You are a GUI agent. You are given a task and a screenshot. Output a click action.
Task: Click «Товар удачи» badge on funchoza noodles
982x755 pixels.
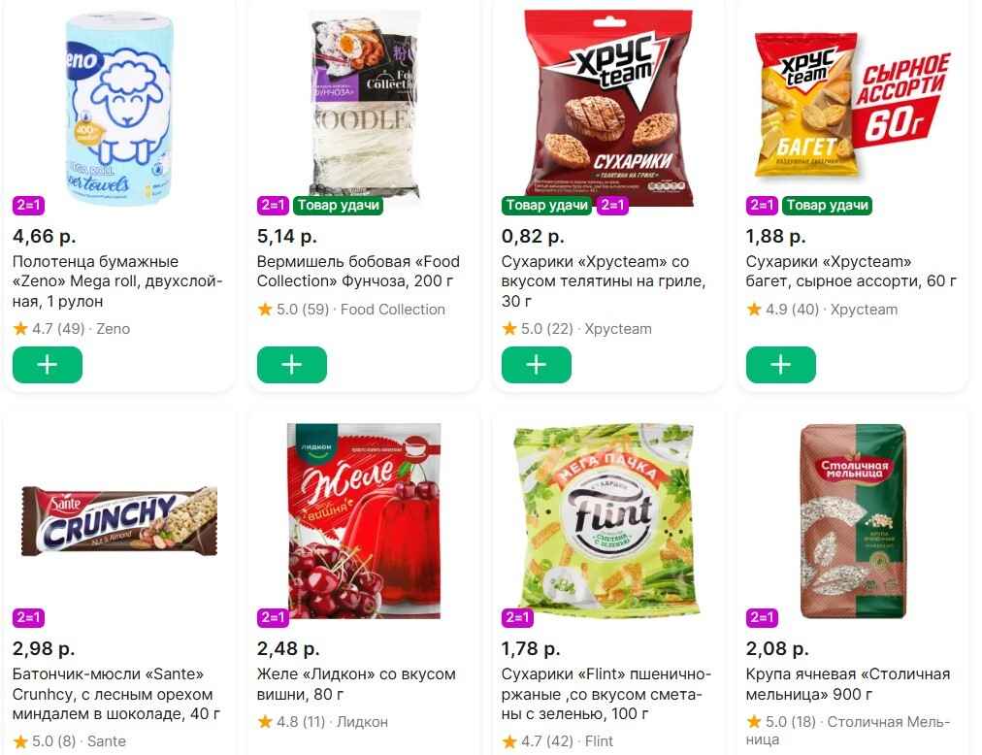click(x=339, y=205)
